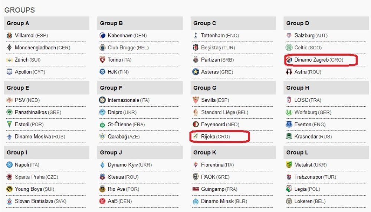
Task: Click the Beşiktaş club crest icon
Action: click(x=196, y=48)
